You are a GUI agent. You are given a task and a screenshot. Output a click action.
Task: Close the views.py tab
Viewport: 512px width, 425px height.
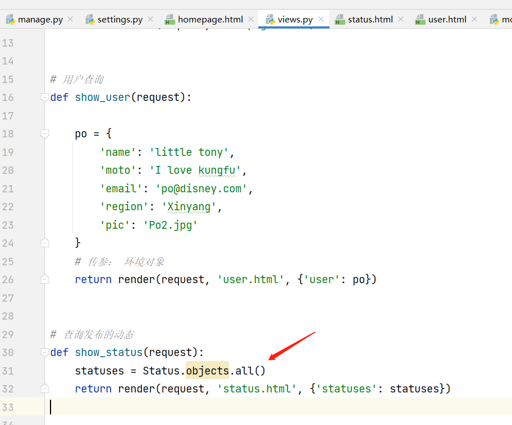(x=321, y=19)
